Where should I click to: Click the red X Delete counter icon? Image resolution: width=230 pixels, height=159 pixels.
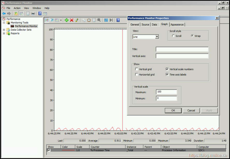(x=72, y=20)
